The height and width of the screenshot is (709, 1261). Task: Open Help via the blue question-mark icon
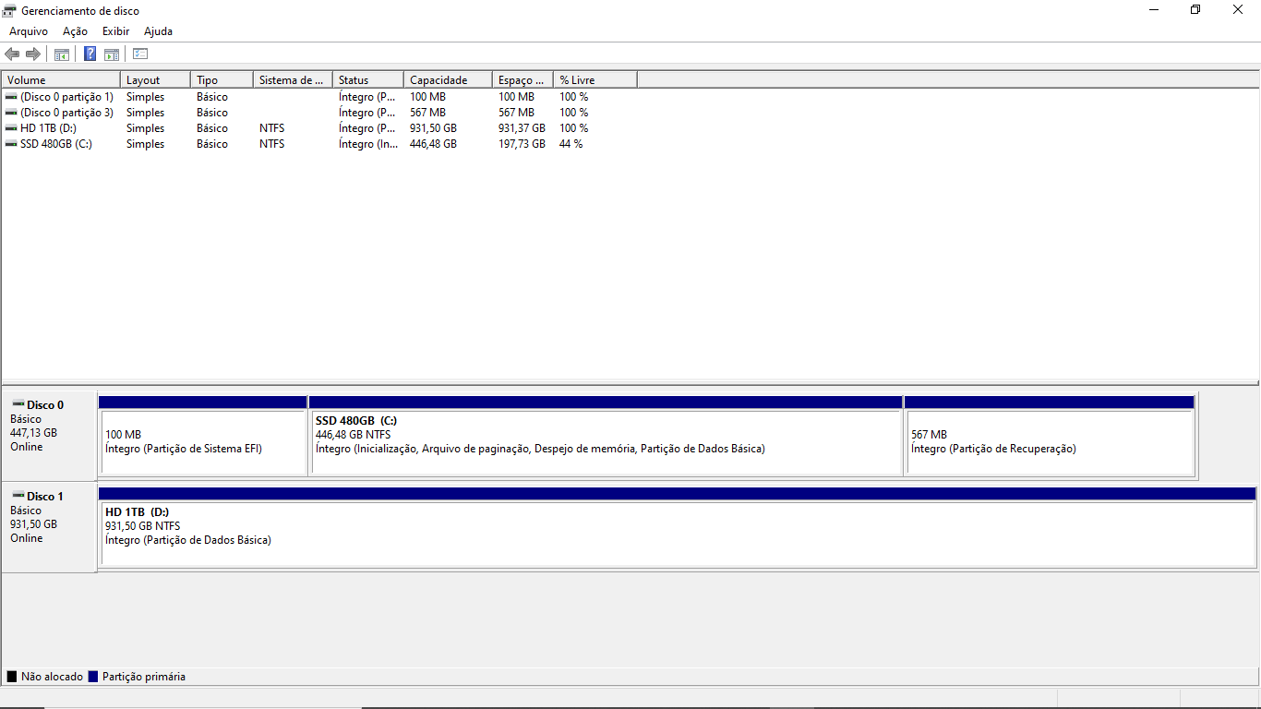(90, 54)
